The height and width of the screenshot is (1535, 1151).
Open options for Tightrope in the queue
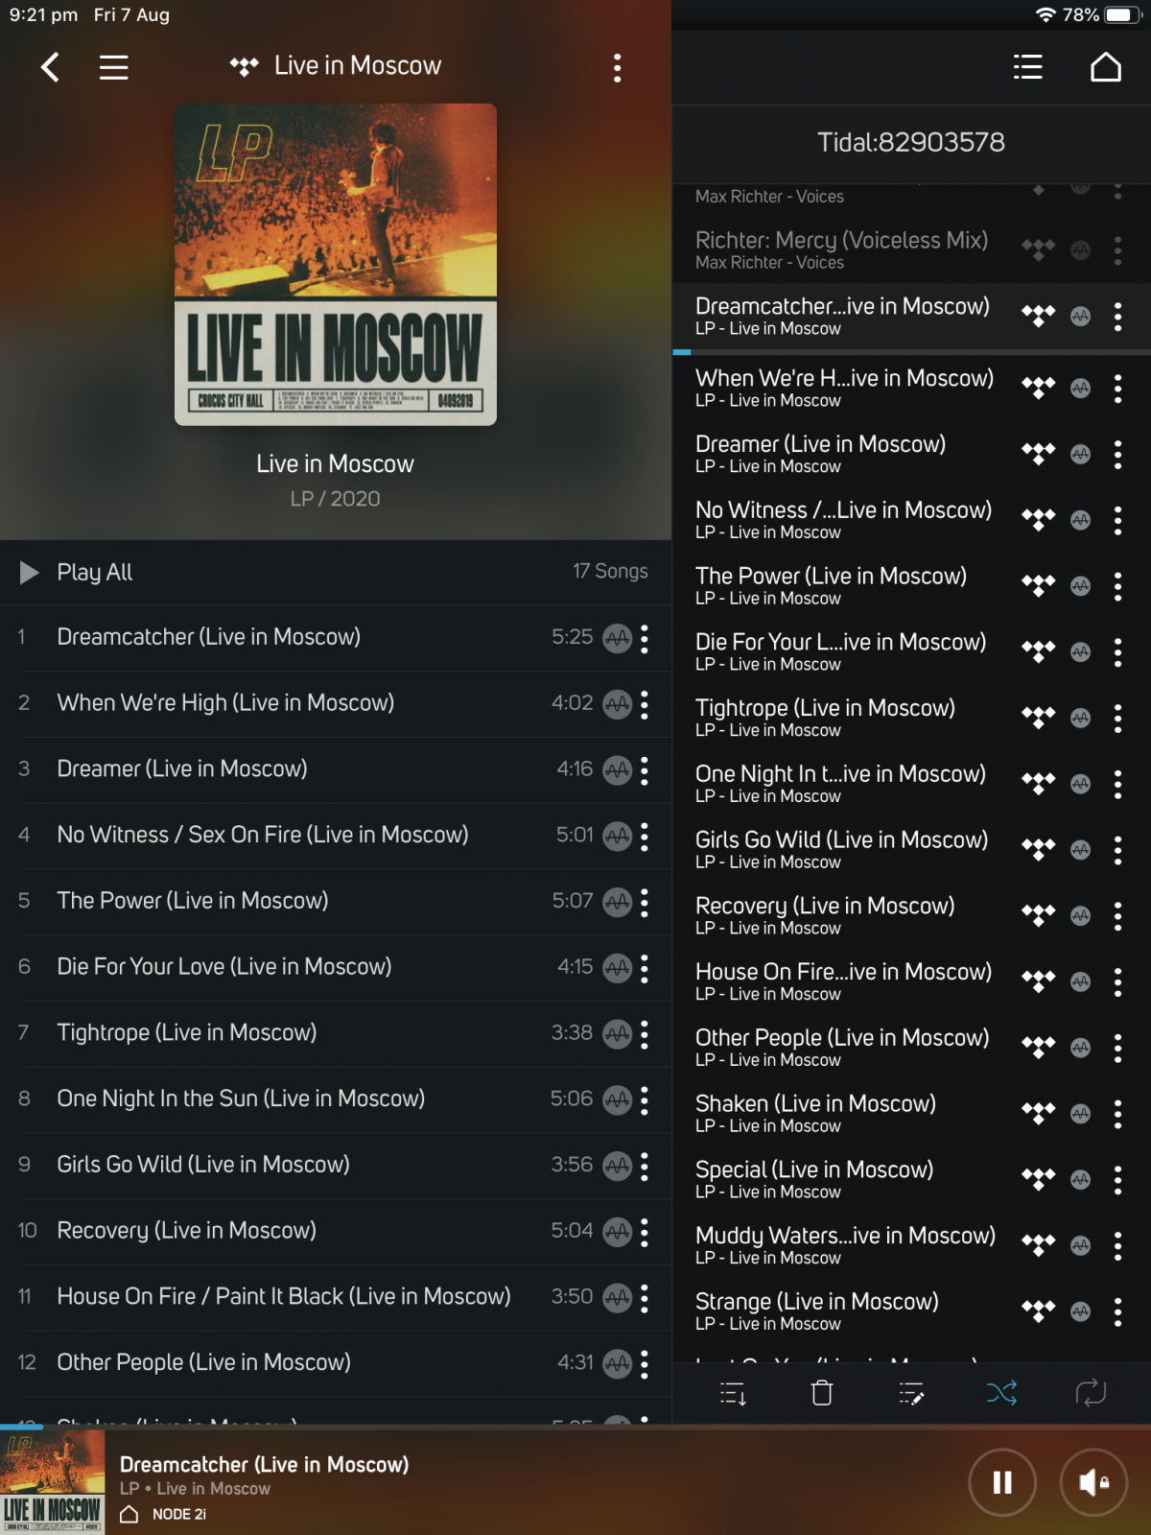coord(1117,718)
